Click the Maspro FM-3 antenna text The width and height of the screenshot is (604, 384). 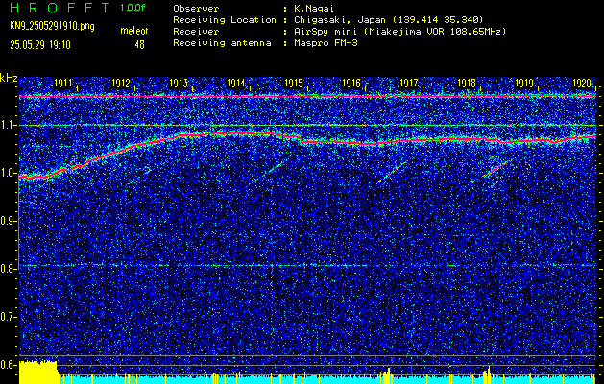[326, 43]
